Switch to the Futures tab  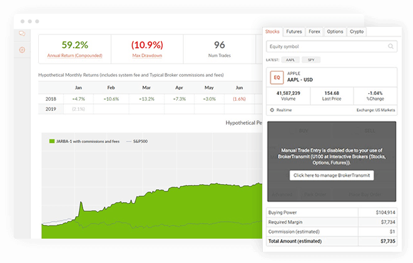pos(293,31)
